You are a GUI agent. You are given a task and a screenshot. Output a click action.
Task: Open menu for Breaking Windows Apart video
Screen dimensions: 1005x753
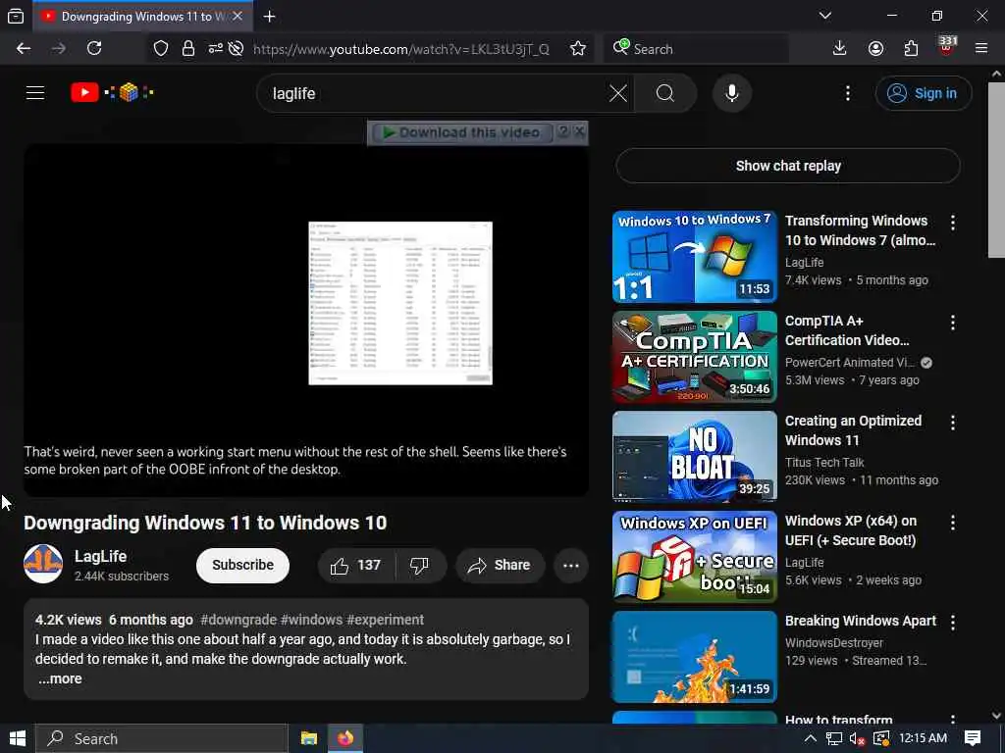953,623
